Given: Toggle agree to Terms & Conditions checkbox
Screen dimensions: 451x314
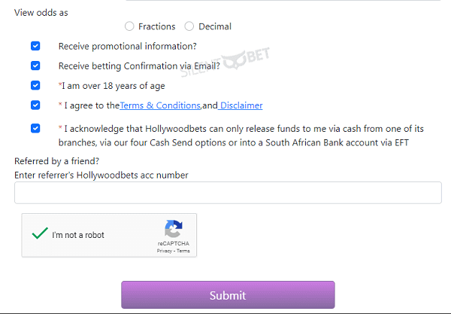Looking at the screenshot, I should (x=35, y=105).
